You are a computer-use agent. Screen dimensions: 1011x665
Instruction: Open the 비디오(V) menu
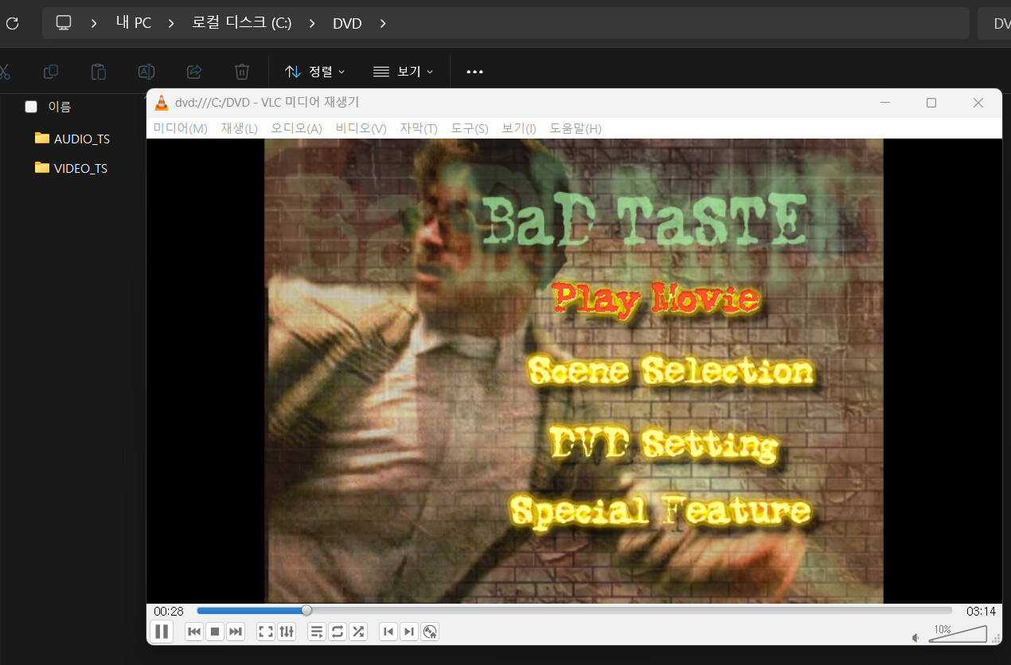click(361, 128)
